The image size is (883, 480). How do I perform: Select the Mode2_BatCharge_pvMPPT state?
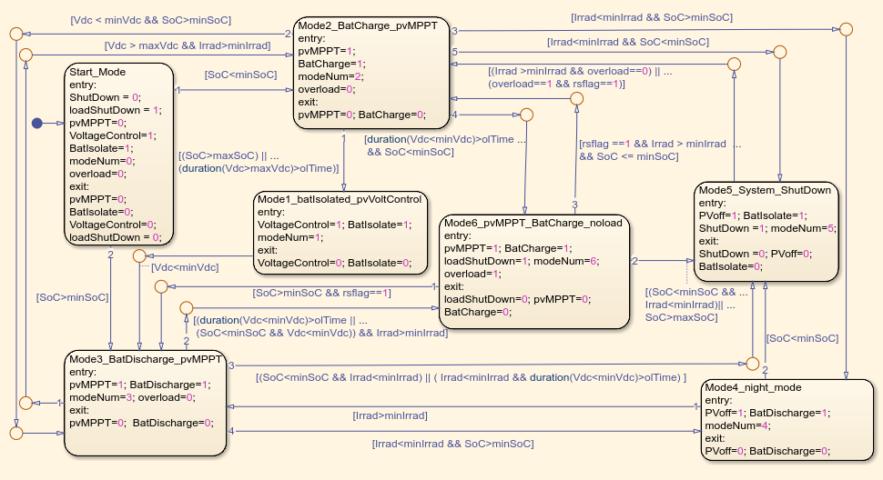371,73
